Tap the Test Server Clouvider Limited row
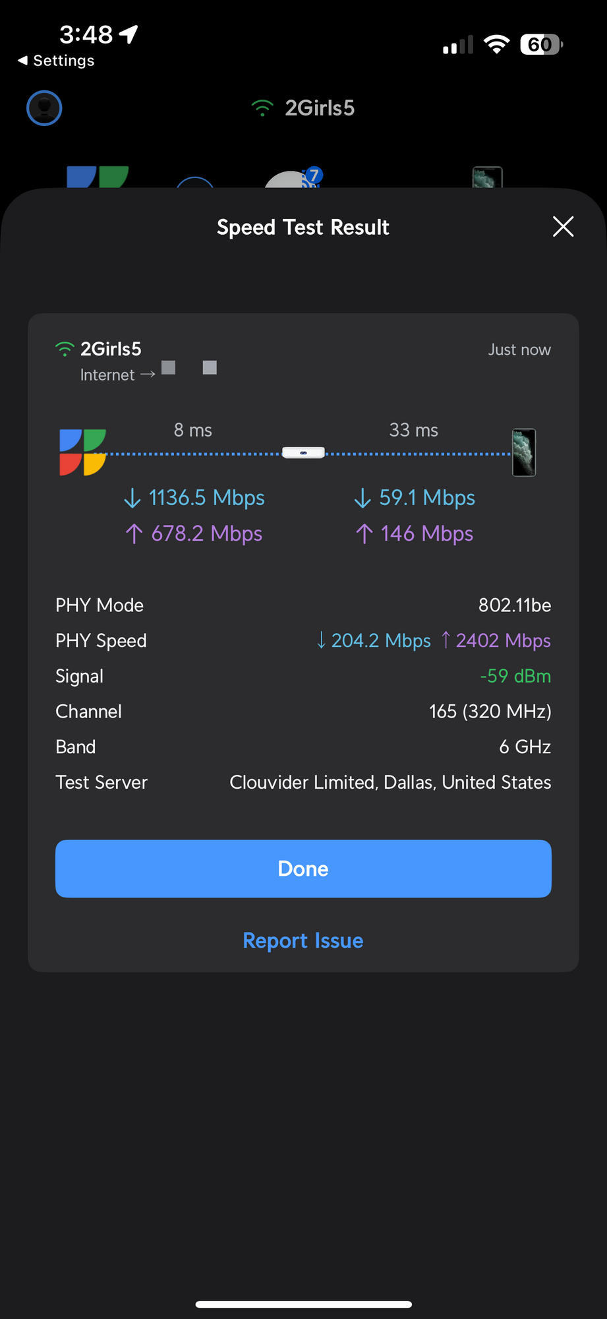This screenshot has height=1319, width=607. (303, 782)
